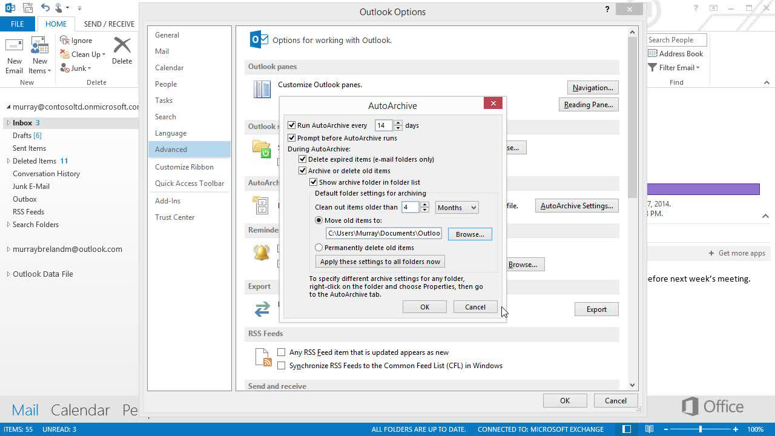Open the FILE tab

point(18,24)
